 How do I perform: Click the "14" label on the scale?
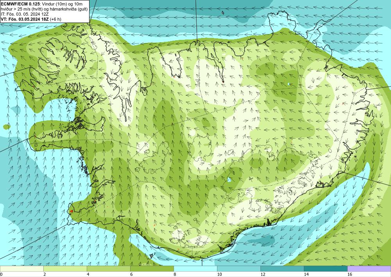pos(306,274)
